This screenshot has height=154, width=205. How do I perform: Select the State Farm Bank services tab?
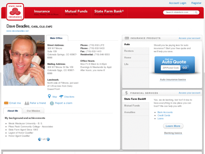pyautogui.click(x=136, y=99)
